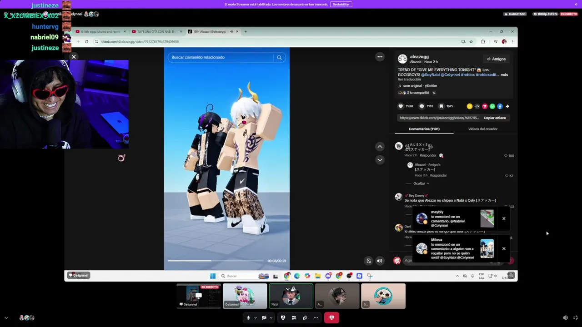Dismiss the Mileva mention notification
Image resolution: width=582 pixels, height=327 pixels.
(504, 248)
